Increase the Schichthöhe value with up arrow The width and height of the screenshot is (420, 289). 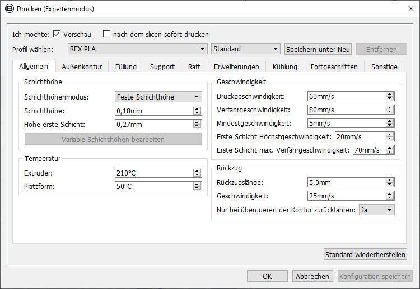pyautogui.click(x=197, y=109)
